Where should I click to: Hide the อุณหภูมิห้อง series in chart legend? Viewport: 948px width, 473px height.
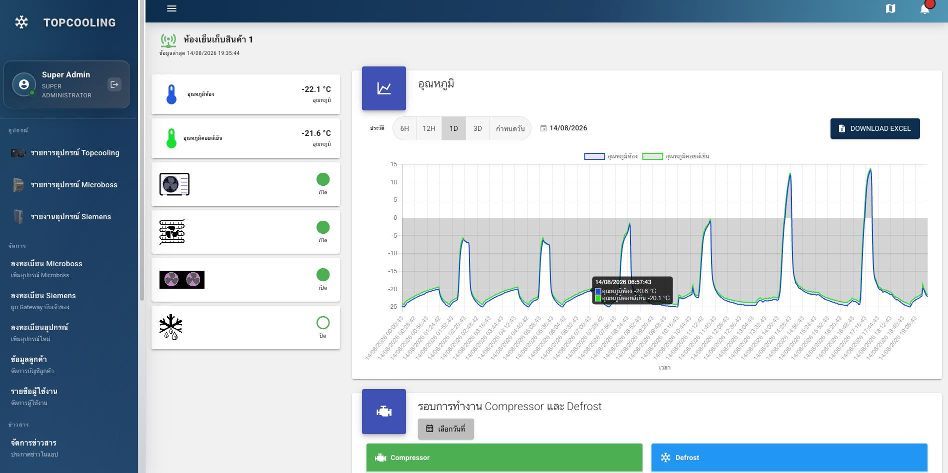pos(611,156)
